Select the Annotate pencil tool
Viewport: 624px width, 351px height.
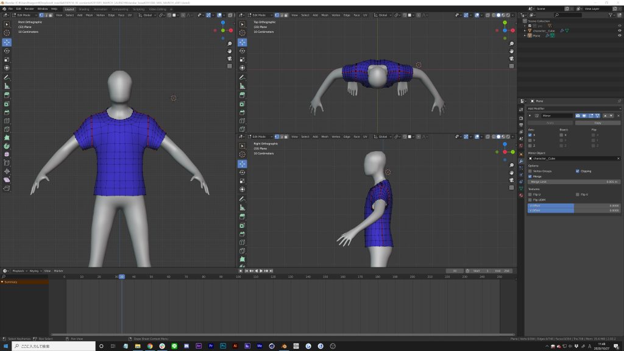pos(7,77)
